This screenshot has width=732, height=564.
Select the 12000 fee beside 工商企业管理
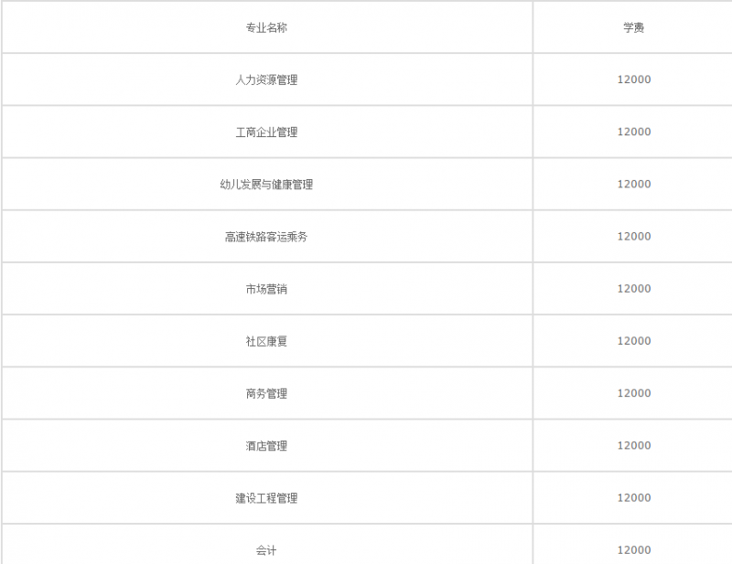[633, 132]
